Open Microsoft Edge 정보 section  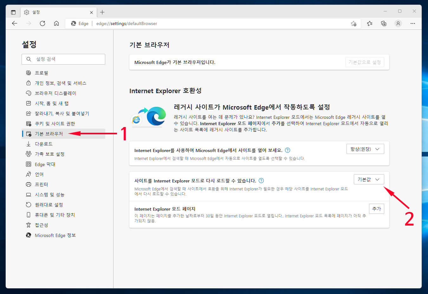tap(63, 235)
